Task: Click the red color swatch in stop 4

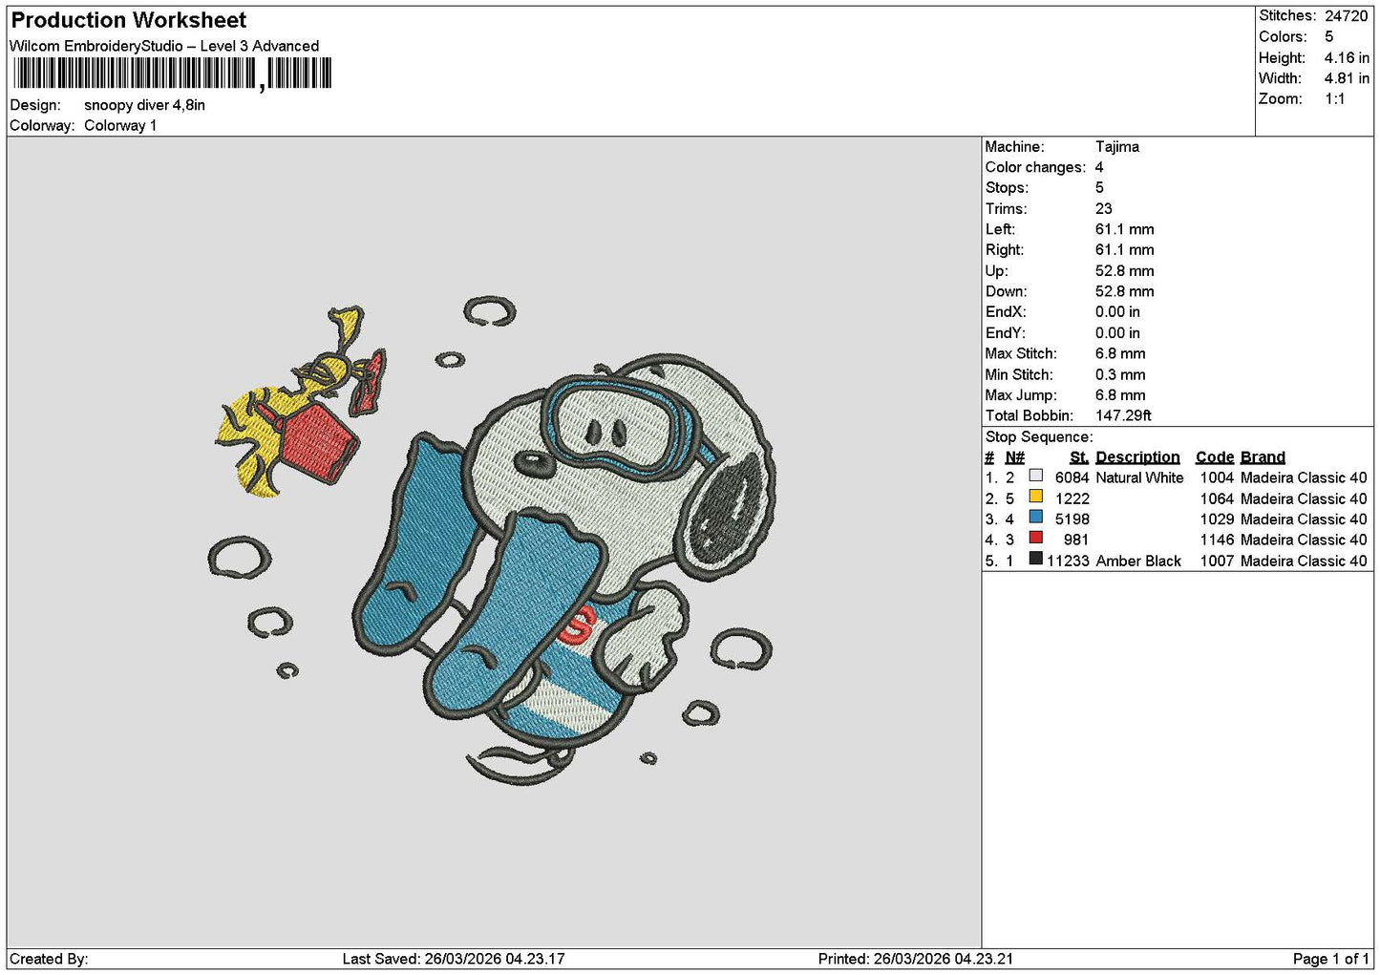Action: (x=1035, y=538)
